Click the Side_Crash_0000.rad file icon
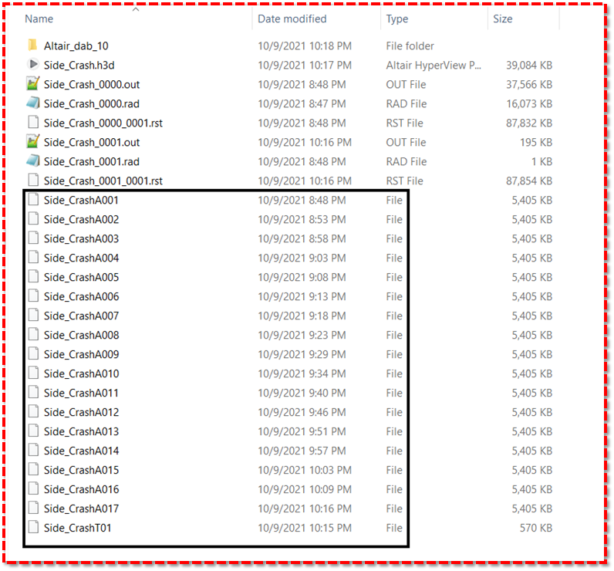The height and width of the screenshot is (571, 614). coord(33,103)
